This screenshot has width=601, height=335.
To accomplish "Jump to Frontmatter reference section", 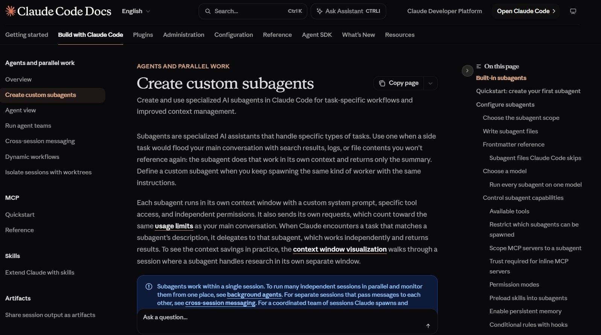I will click(x=513, y=145).
